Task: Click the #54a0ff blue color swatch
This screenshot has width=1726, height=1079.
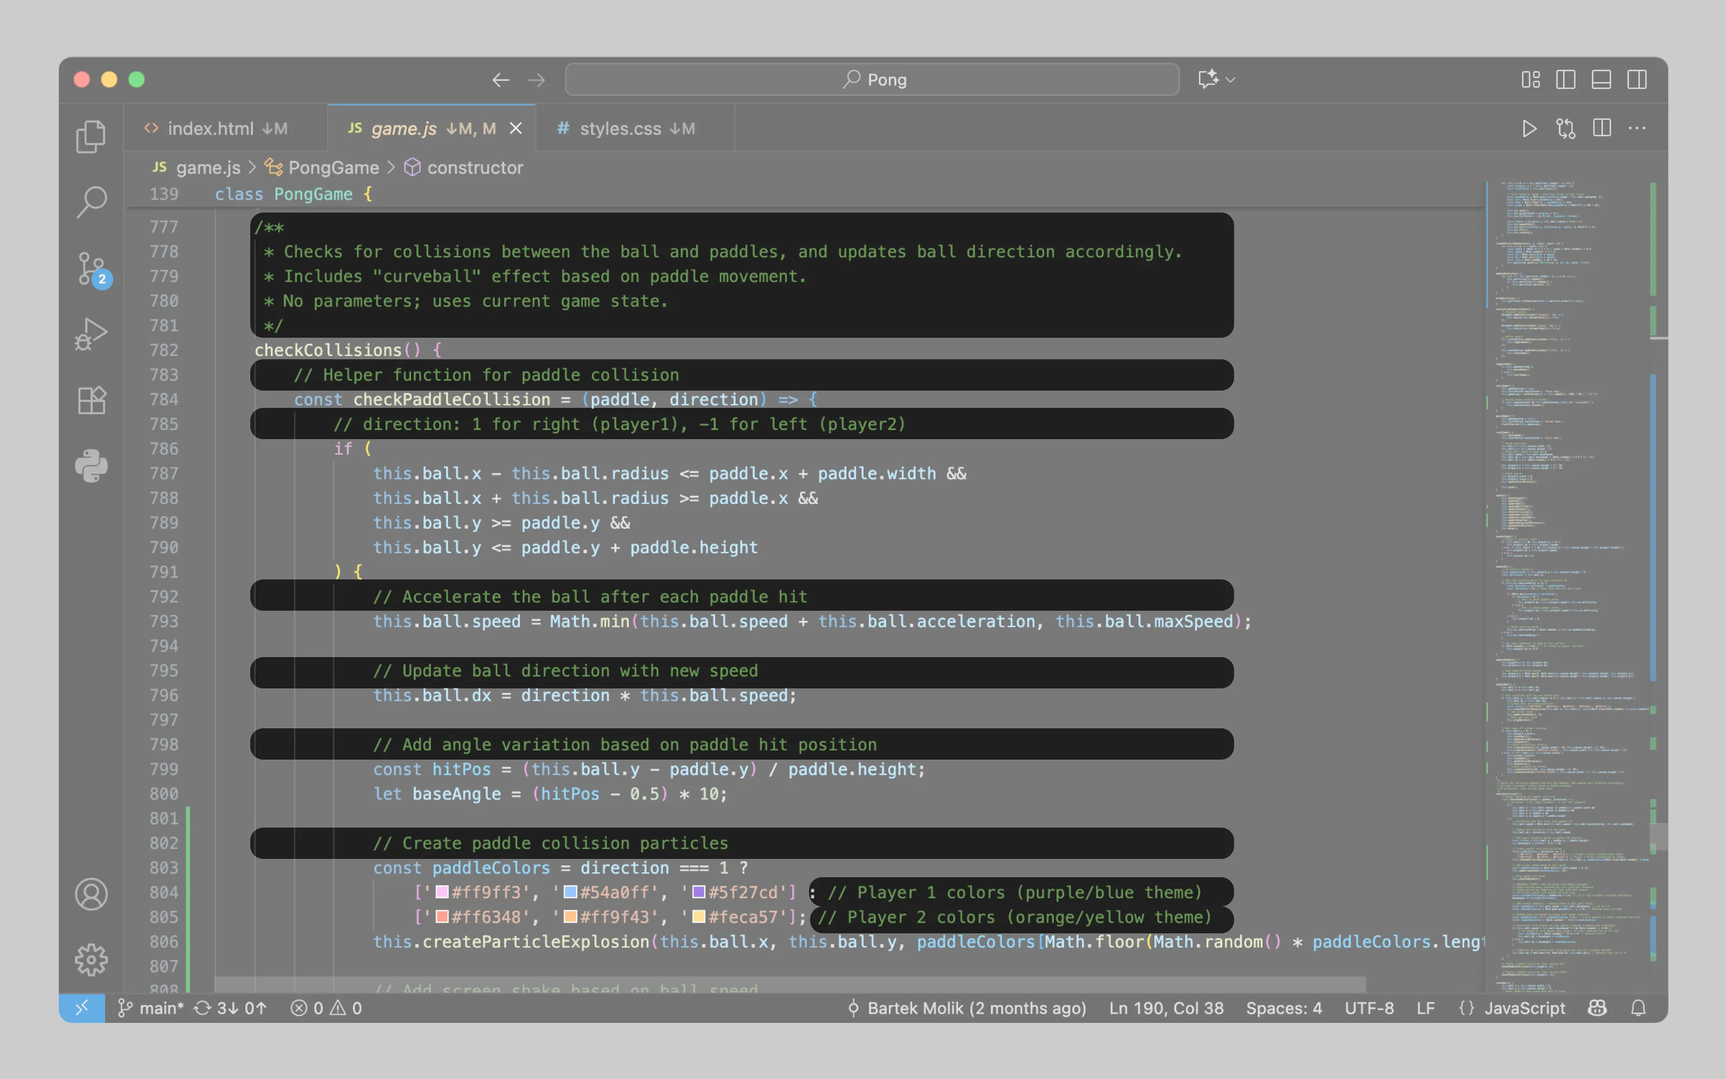Action: [570, 892]
